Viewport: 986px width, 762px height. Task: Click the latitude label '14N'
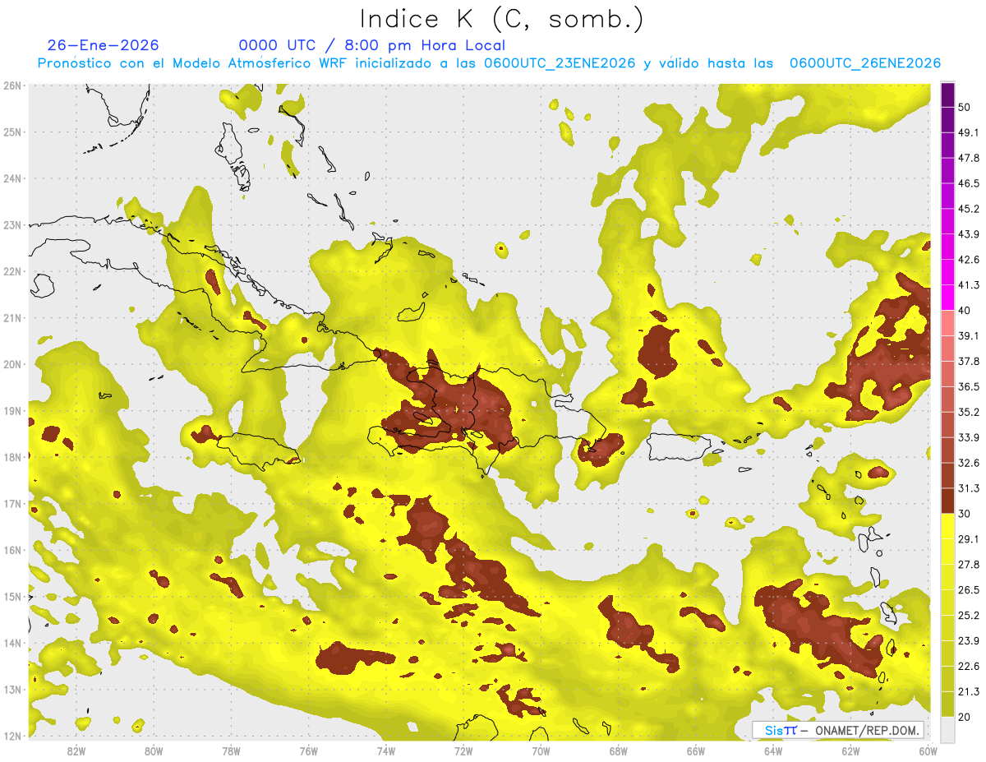pyautogui.click(x=12, y=643)
